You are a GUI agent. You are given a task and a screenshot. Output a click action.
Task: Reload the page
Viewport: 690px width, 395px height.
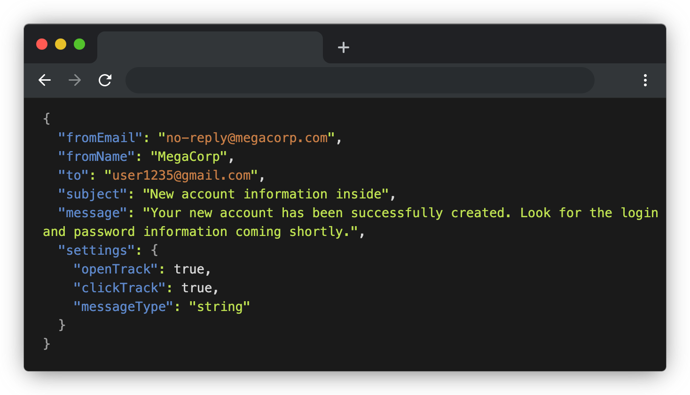(x=105, y=80)
